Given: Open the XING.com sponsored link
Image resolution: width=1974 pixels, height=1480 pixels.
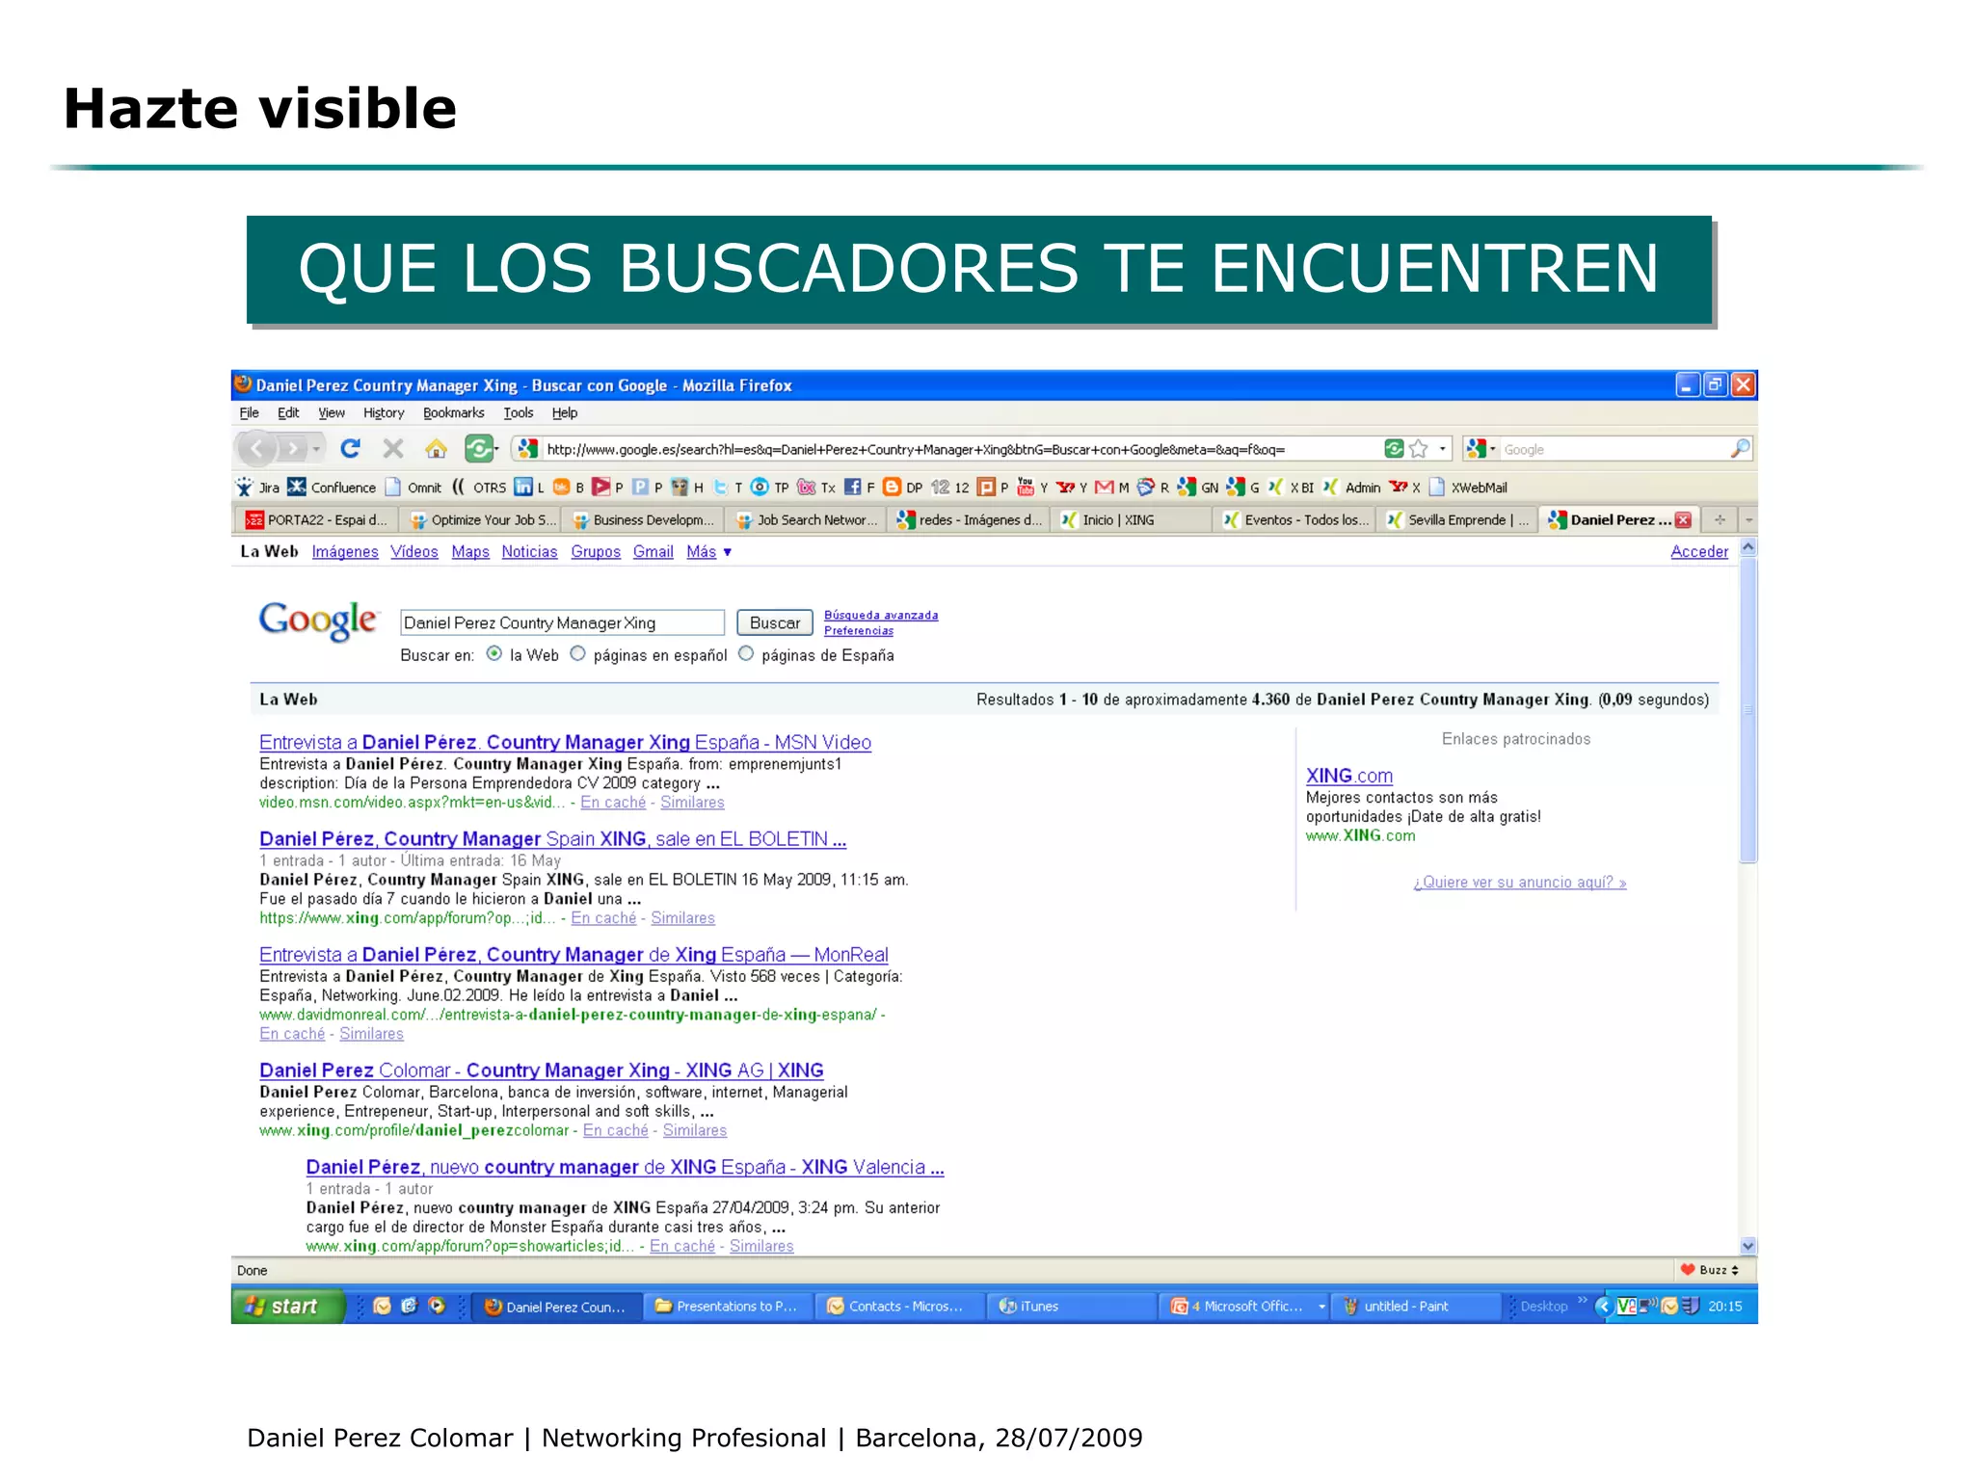Looking at the screenshot, I should point(1348,776).
